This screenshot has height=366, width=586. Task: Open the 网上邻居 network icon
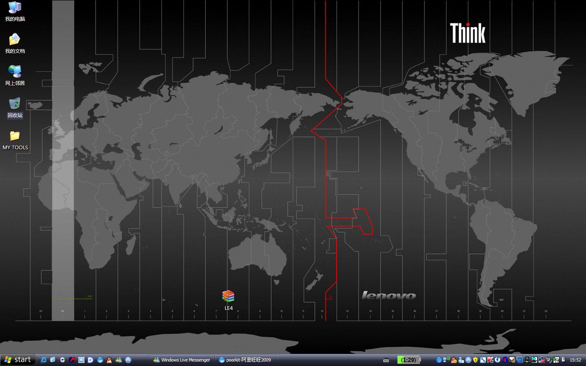click(15, 75)
